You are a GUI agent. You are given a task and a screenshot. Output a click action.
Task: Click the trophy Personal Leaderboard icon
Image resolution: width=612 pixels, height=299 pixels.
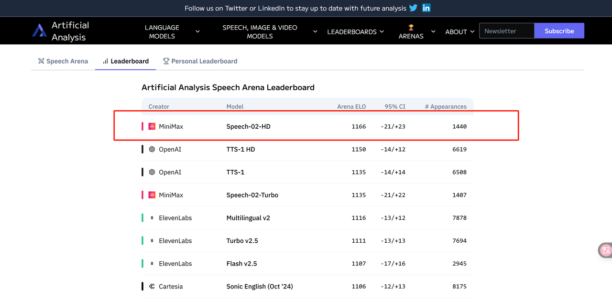(166, 61)
